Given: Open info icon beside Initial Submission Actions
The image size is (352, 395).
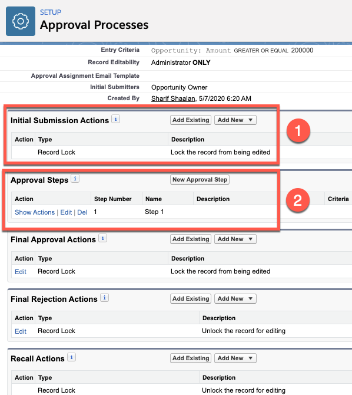Looking at the screenshot, I should click(x=116, y=119).
